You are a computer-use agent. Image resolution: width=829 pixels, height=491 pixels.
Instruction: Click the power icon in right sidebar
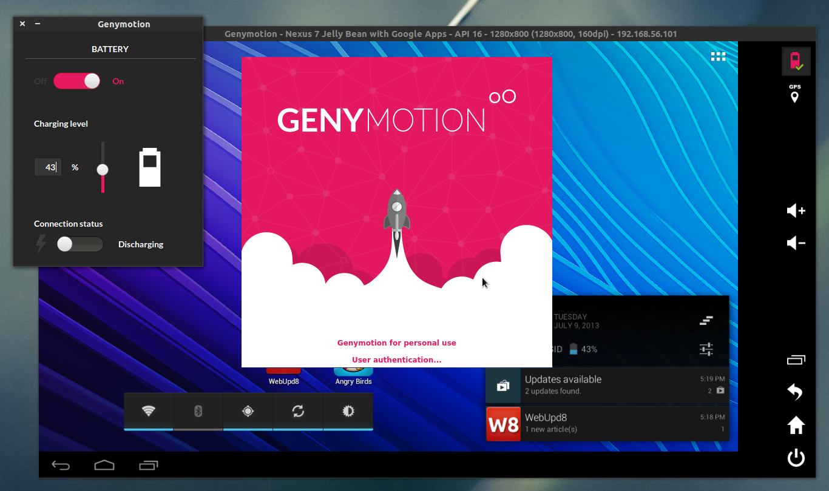click(796, 458)
